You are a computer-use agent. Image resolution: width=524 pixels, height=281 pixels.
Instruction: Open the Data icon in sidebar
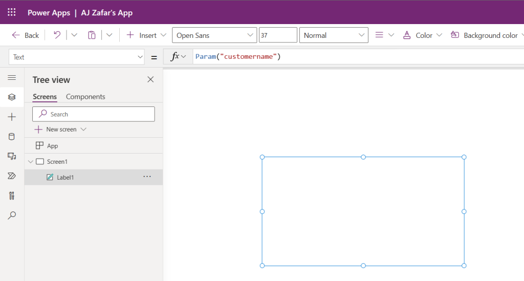coord(12,137)
